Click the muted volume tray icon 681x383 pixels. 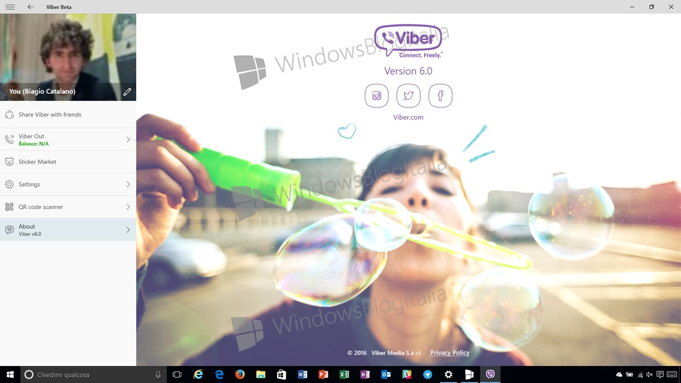650,374
